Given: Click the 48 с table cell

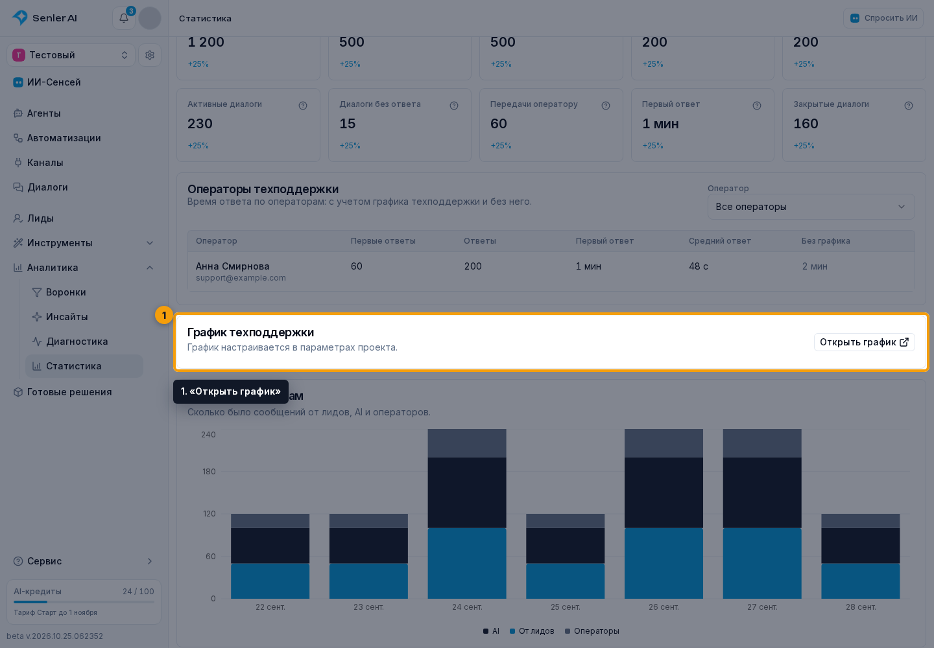Looking at the screenshot, I should click(699, 266).
